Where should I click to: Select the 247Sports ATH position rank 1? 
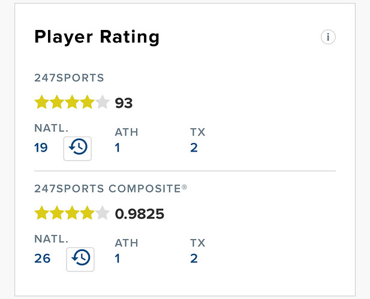(x=118, y=147)
